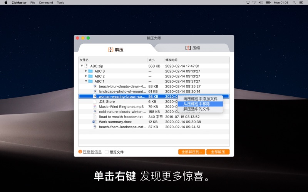
Task: Open Spotlight search magnifier
Action: 294,3
